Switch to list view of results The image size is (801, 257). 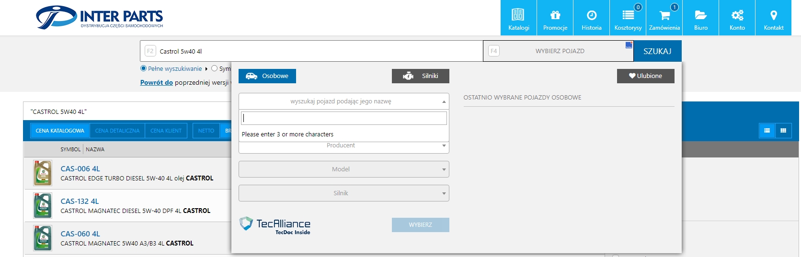(767, 131)
